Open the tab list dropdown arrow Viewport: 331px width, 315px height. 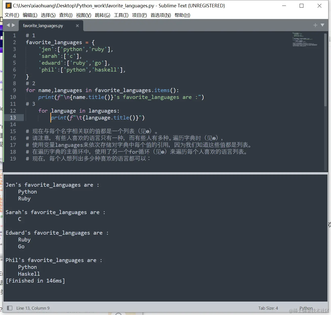[x=322, y=25]
